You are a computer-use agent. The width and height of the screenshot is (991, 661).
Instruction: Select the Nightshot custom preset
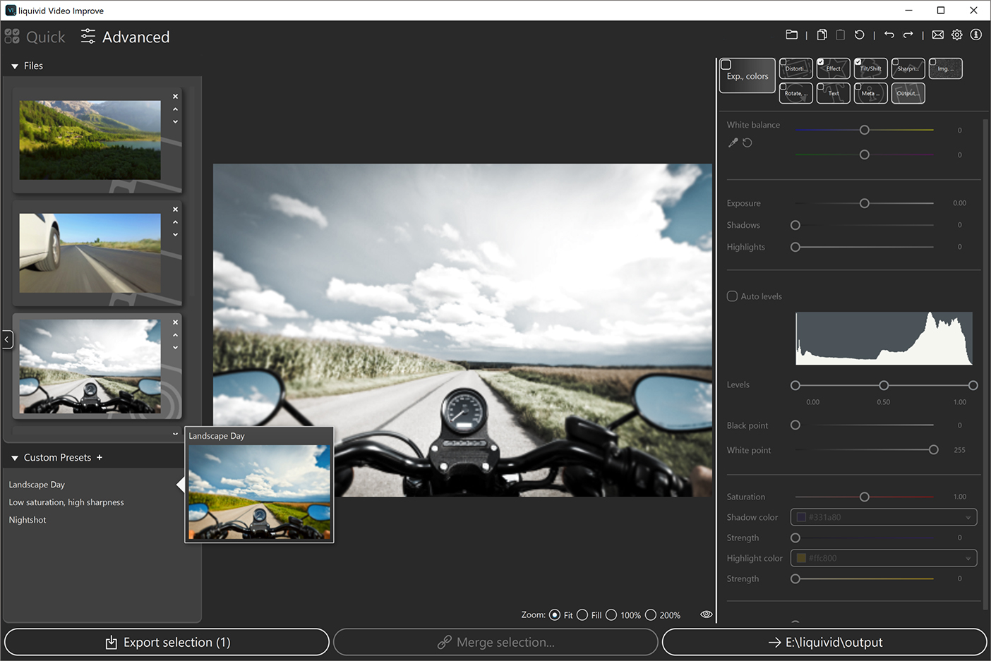[27, 519]
